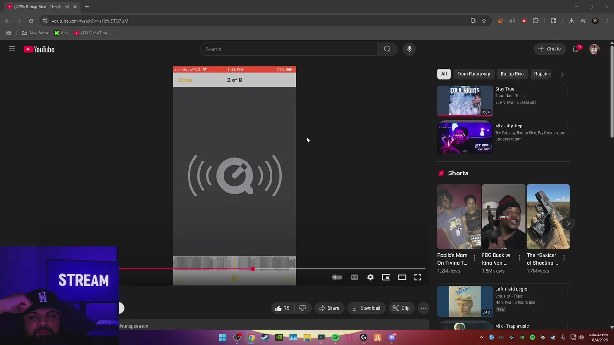The height and width of the screenshot is (345, 614).
Task: Open the Kick bookmark
Action: (x=61, y=33)
